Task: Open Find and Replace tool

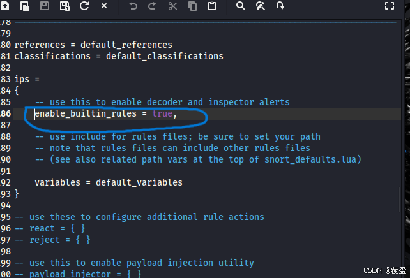Action: click(260, 6)
